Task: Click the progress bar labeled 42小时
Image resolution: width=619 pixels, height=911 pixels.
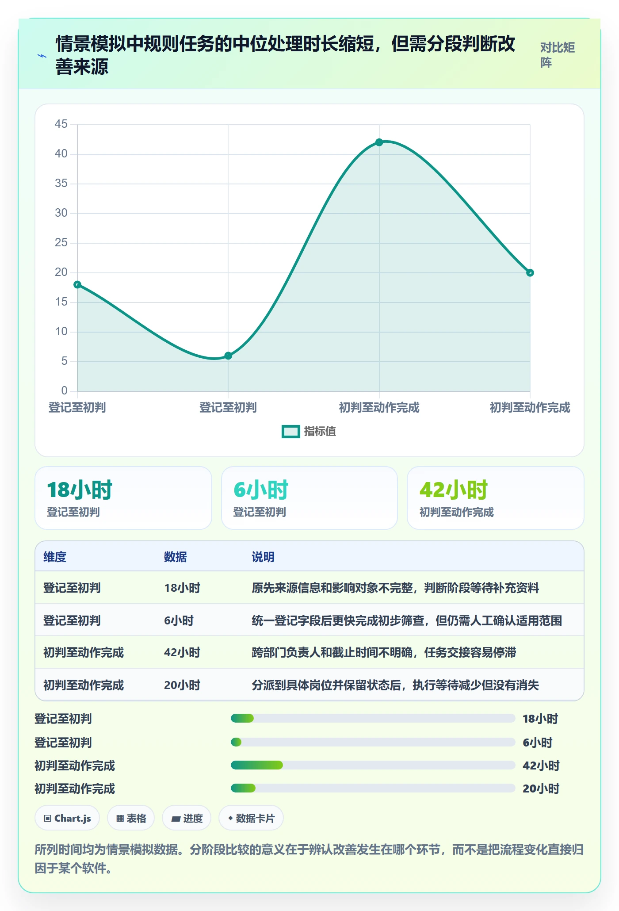Action: (373, 765)
